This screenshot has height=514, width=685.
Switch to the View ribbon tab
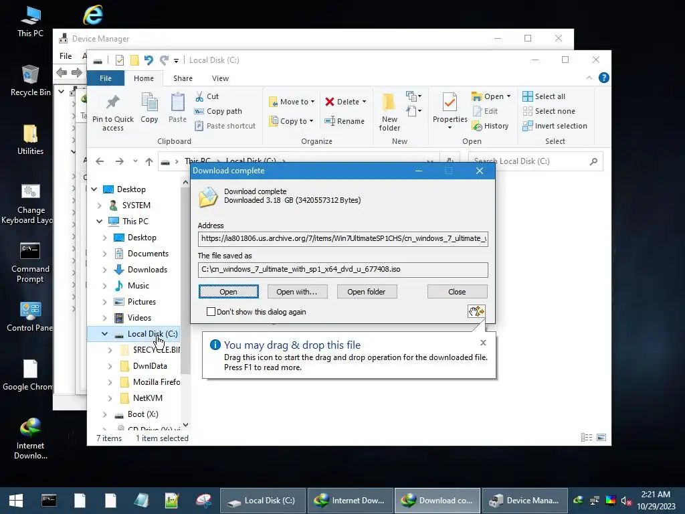click(x=220, y=78)
